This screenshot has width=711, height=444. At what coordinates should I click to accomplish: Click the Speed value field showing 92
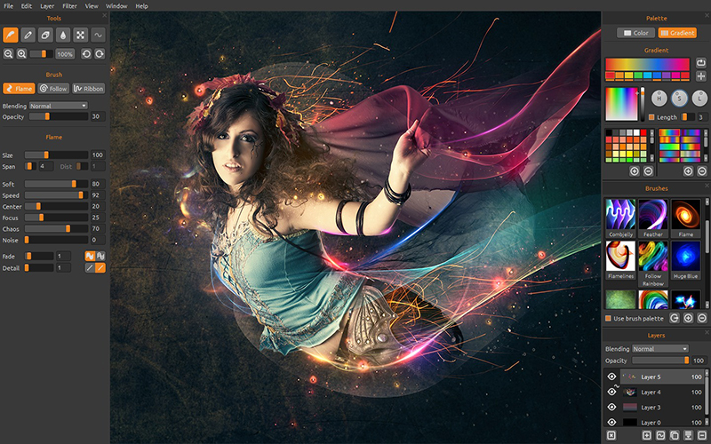(98, 195)
